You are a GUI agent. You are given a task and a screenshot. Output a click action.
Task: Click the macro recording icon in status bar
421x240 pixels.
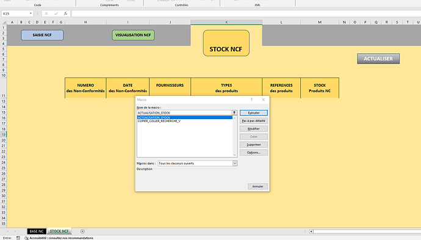[18, 238]
